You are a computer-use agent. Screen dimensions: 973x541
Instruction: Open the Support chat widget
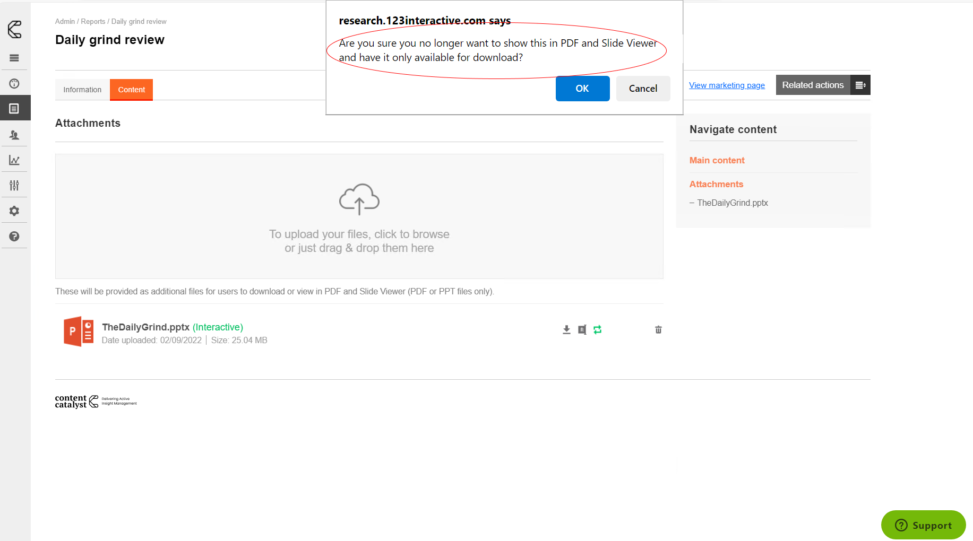point(923,525)
